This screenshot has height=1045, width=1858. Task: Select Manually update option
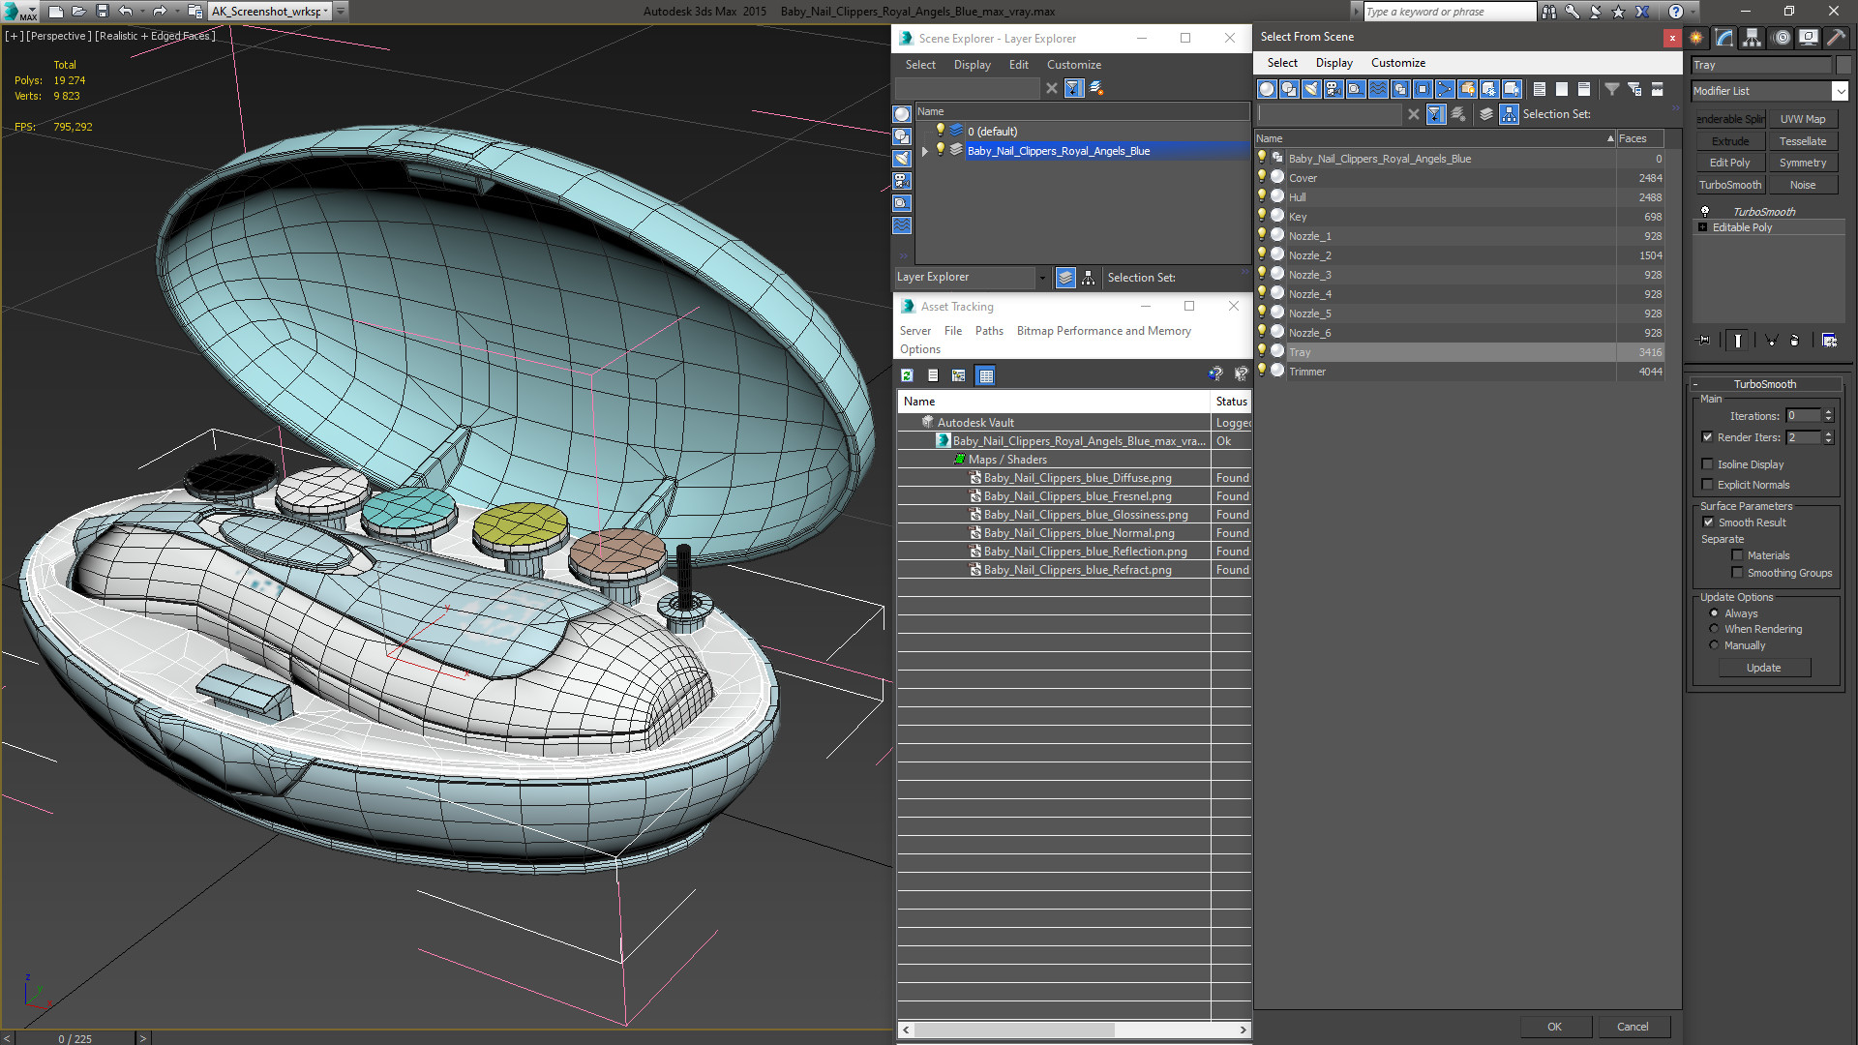pyautogui.click(x=1714, y=645)
